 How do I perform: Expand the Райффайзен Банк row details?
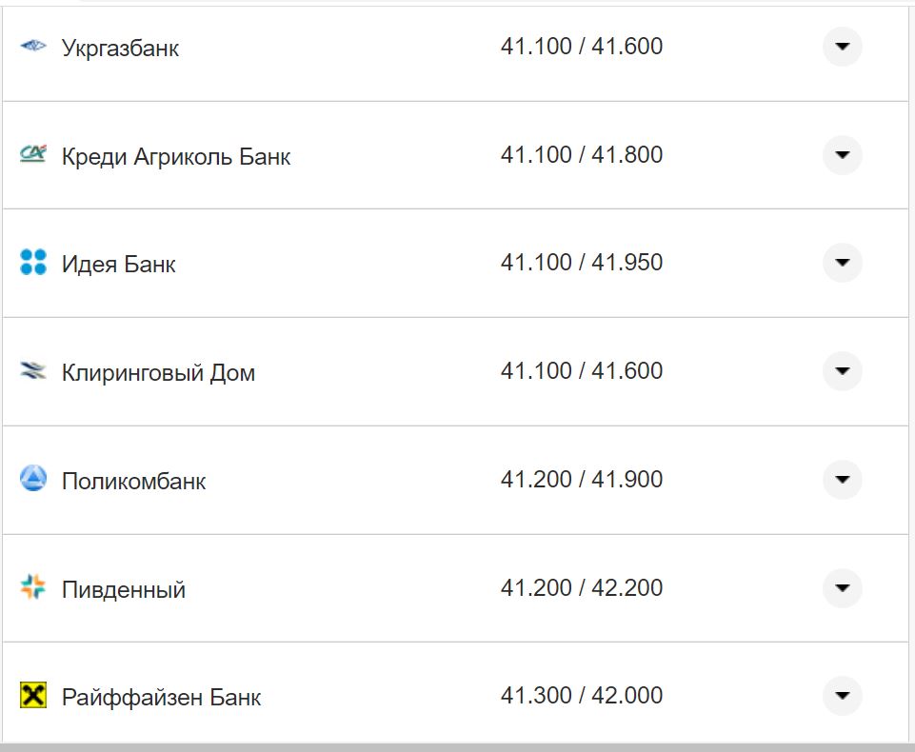(842, 696)
